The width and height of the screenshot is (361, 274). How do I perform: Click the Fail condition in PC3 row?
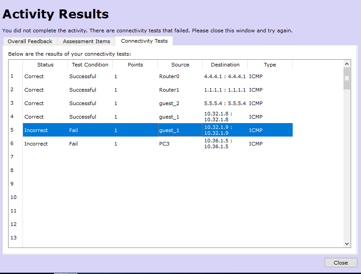(x=90, y=144)
